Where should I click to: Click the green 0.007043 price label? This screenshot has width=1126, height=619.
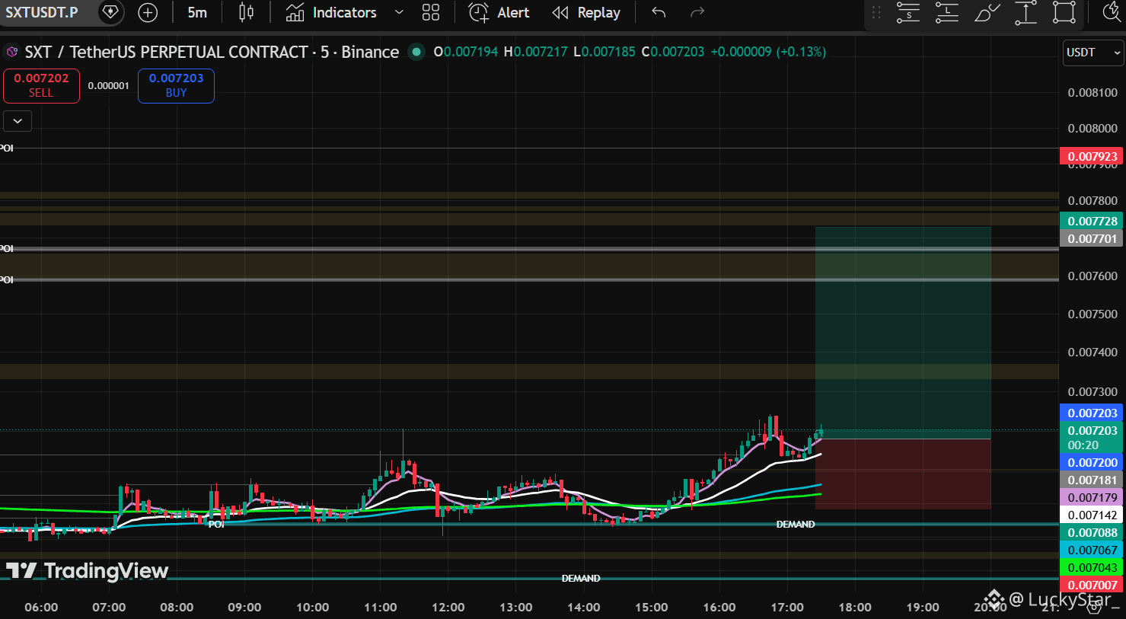click(1093, 567)
